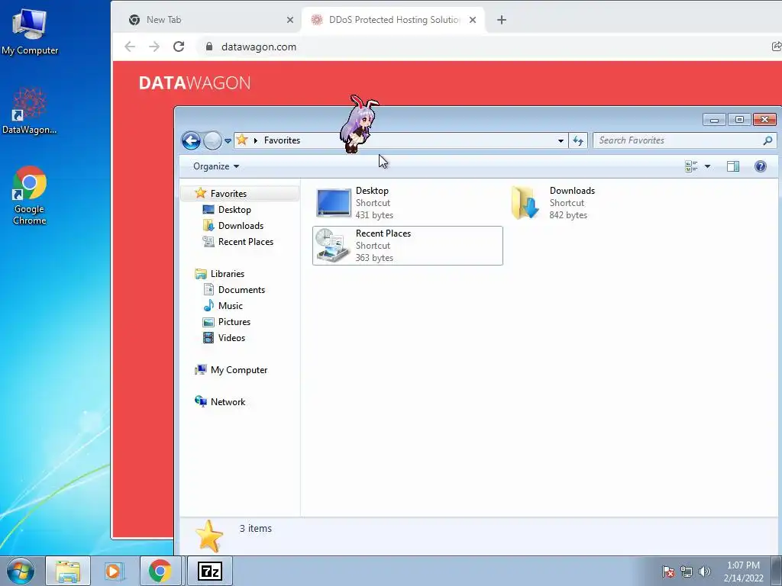Select Desktop under Favorites in sidebar

coord(234,210)
